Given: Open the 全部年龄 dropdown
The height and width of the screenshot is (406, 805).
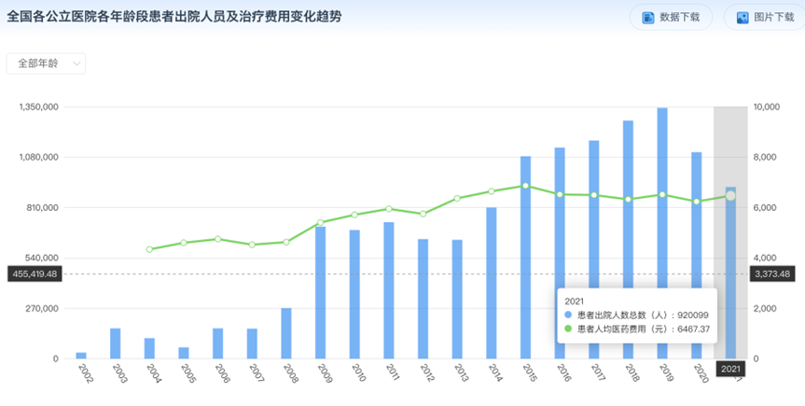Looking at the screenshot, I should click(x=47, y=63).
